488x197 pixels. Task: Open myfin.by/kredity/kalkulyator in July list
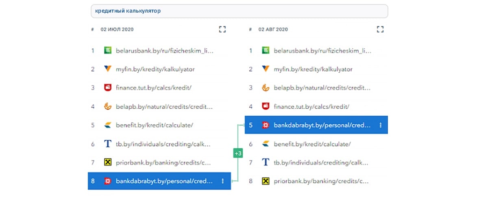(155, 69)
